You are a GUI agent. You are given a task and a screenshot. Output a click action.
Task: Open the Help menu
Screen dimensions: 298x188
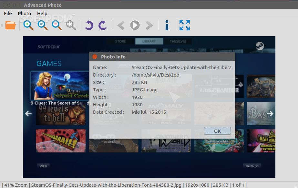tap(42, 14)
